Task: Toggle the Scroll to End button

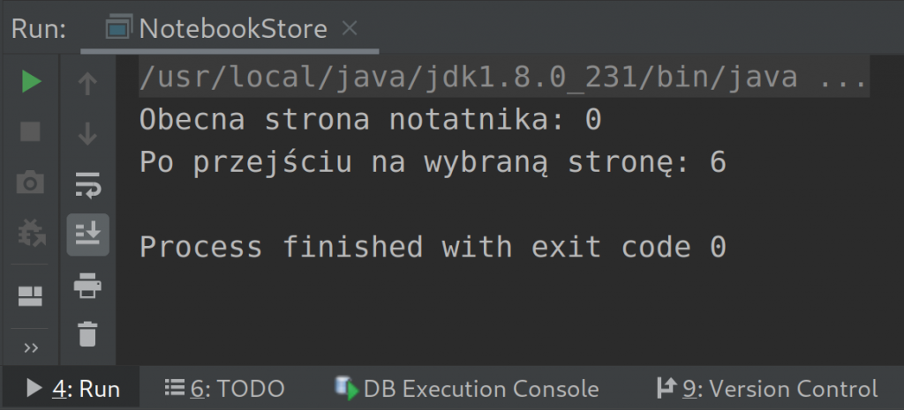Action: [x=87, y=235]
